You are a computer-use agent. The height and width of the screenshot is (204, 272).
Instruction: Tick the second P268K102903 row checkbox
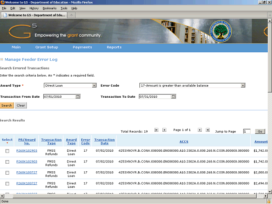7,161
